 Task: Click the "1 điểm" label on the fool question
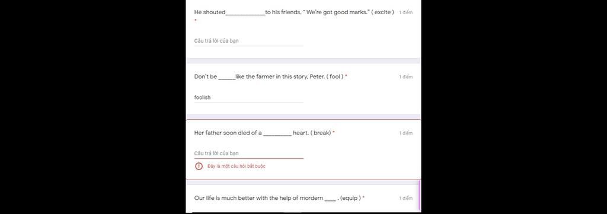coord(405,76)
